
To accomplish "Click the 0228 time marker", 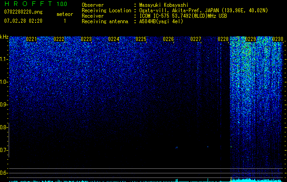I will pyautogui.click(x=223, y=39).
